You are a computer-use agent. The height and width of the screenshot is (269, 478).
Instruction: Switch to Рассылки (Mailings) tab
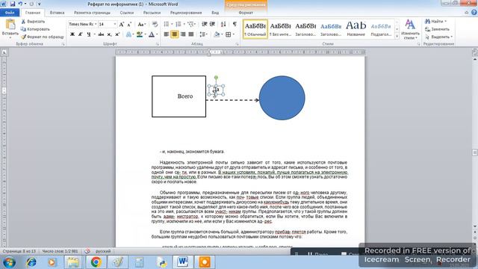point(152,13)
